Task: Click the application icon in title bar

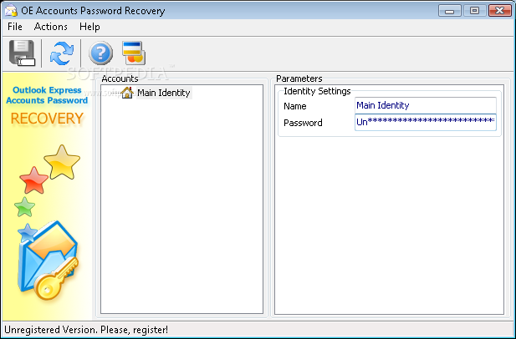Action: [x=11, y=11]
